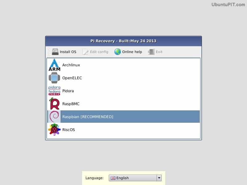Open the Language dropdown arrow

pyautogui.click(x=159, y=178)
